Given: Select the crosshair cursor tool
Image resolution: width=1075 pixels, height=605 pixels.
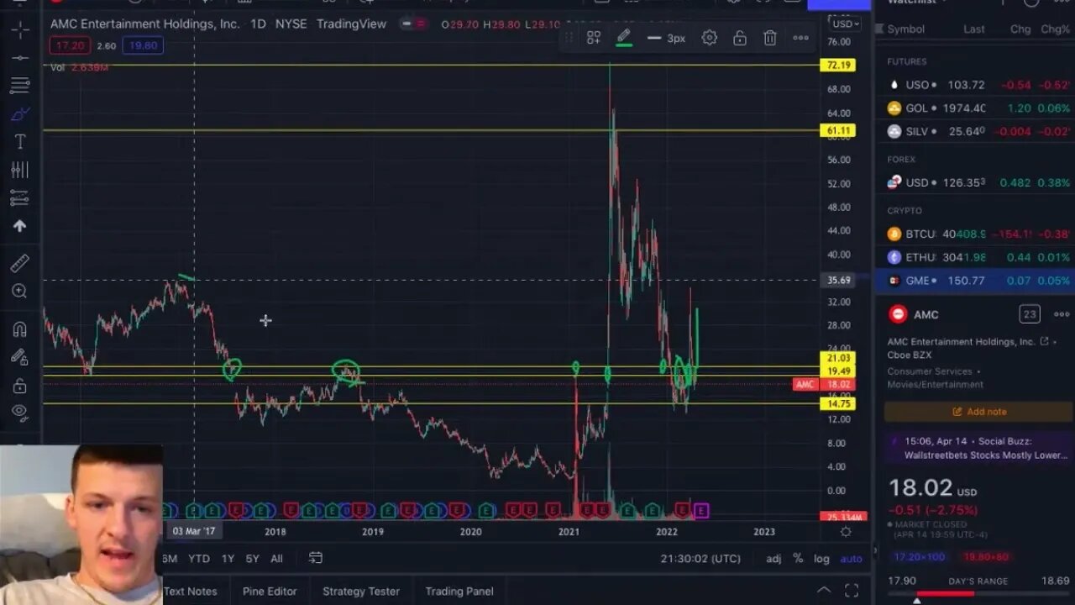Looking at the screenshot, I should point(20,29).
